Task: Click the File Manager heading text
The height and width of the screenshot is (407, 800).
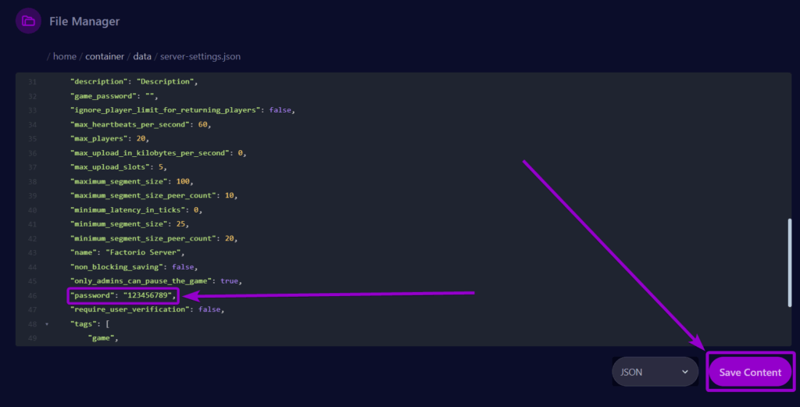Action: coord(84,21)
